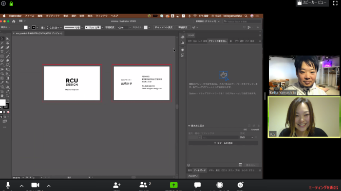Viewport: 341px width, 191px height.
Task: Mute the Zoom microphone
Action: [x=8, y=185]
